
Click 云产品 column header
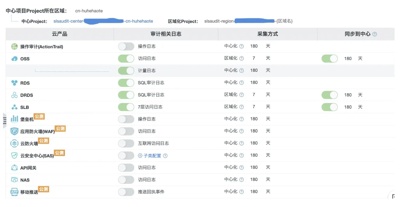(x=60, y=34)
